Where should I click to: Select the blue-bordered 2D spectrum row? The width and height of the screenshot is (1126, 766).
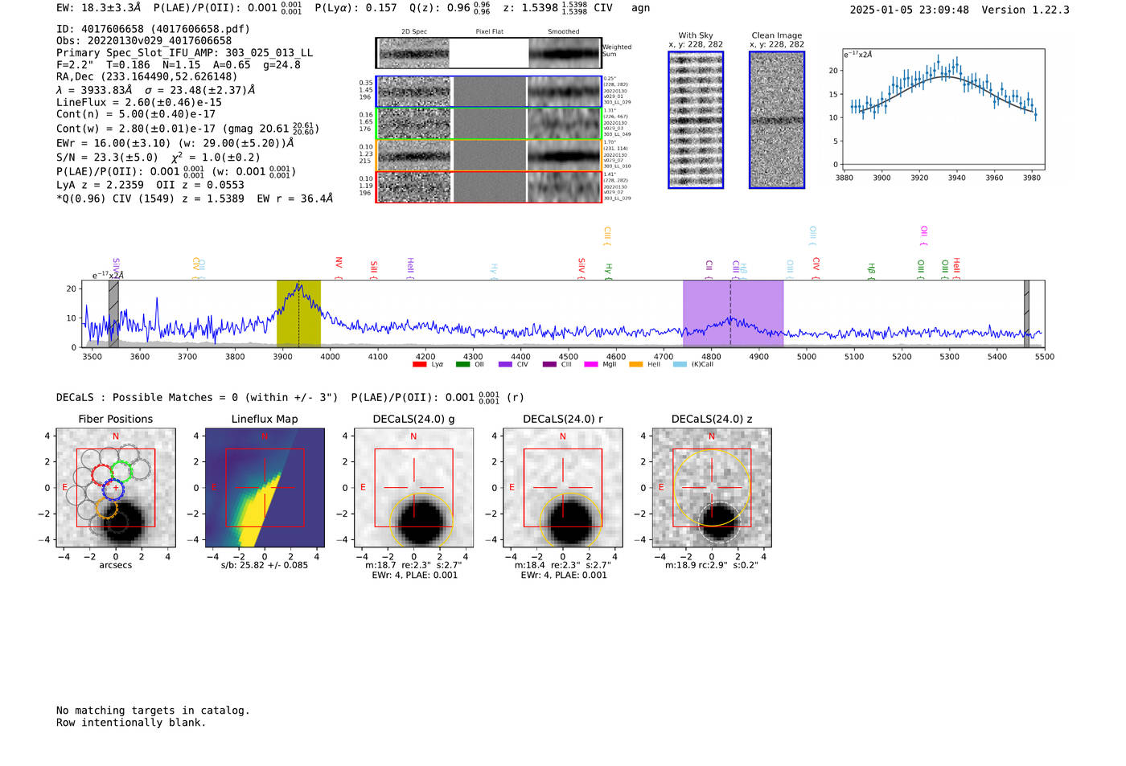(489, 92)
